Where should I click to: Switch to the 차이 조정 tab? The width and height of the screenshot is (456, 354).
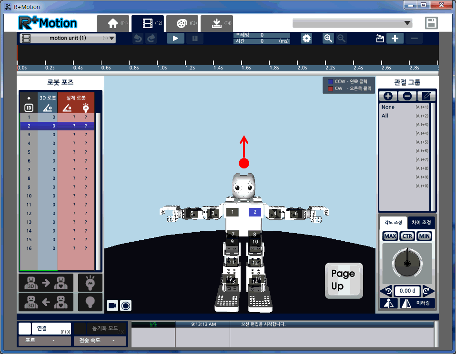point(421,222)
